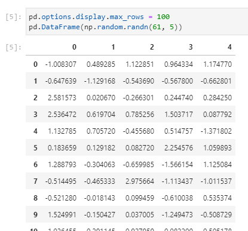Image resolution: width=248 pixels, height=231 pixels.
Task: Click the row index 6 label
Action: coord(35,165)
